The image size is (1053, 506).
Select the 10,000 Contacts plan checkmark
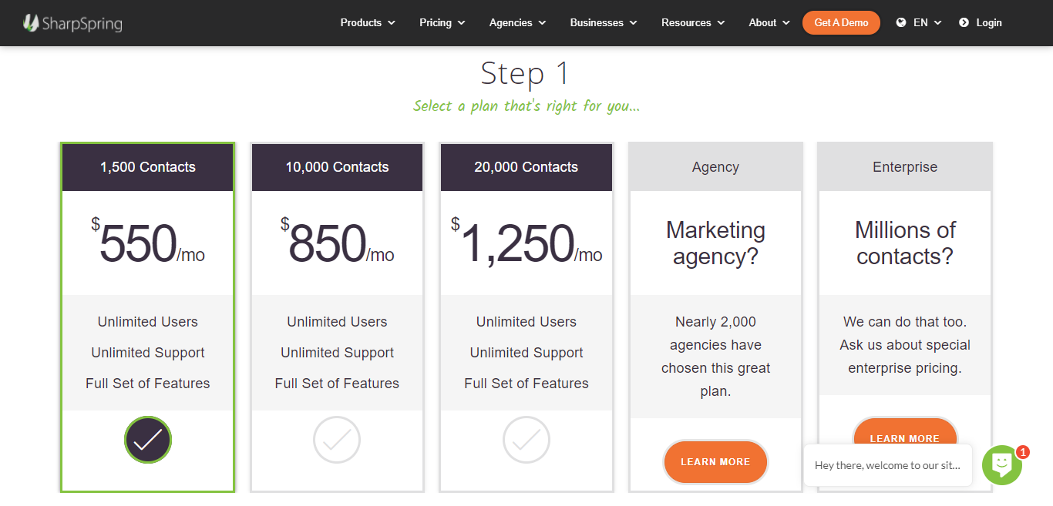[x=337, y=440]
